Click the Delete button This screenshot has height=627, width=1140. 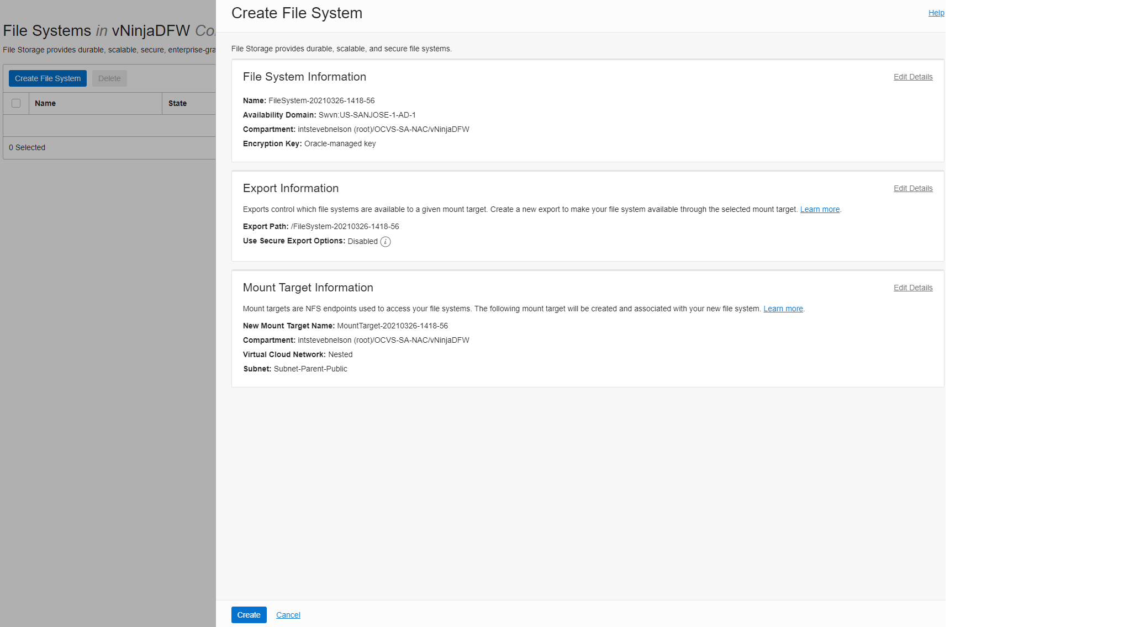pyautogui.click(x=109, y=78)
